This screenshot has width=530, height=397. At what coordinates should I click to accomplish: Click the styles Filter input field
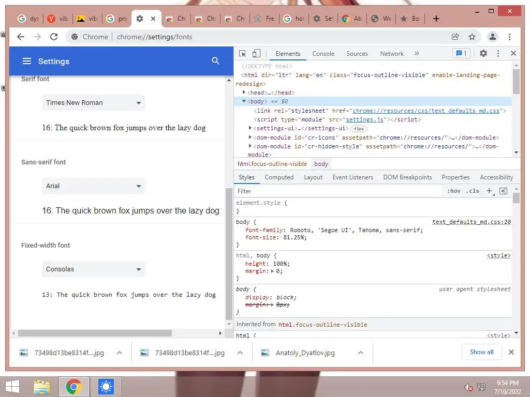click(338, 191)
